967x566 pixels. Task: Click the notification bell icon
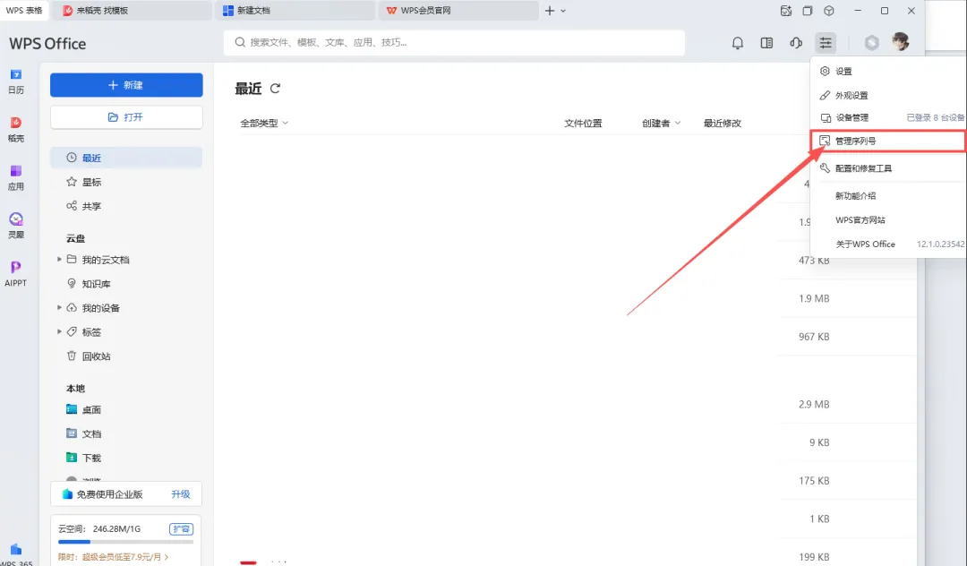(738, 43)
